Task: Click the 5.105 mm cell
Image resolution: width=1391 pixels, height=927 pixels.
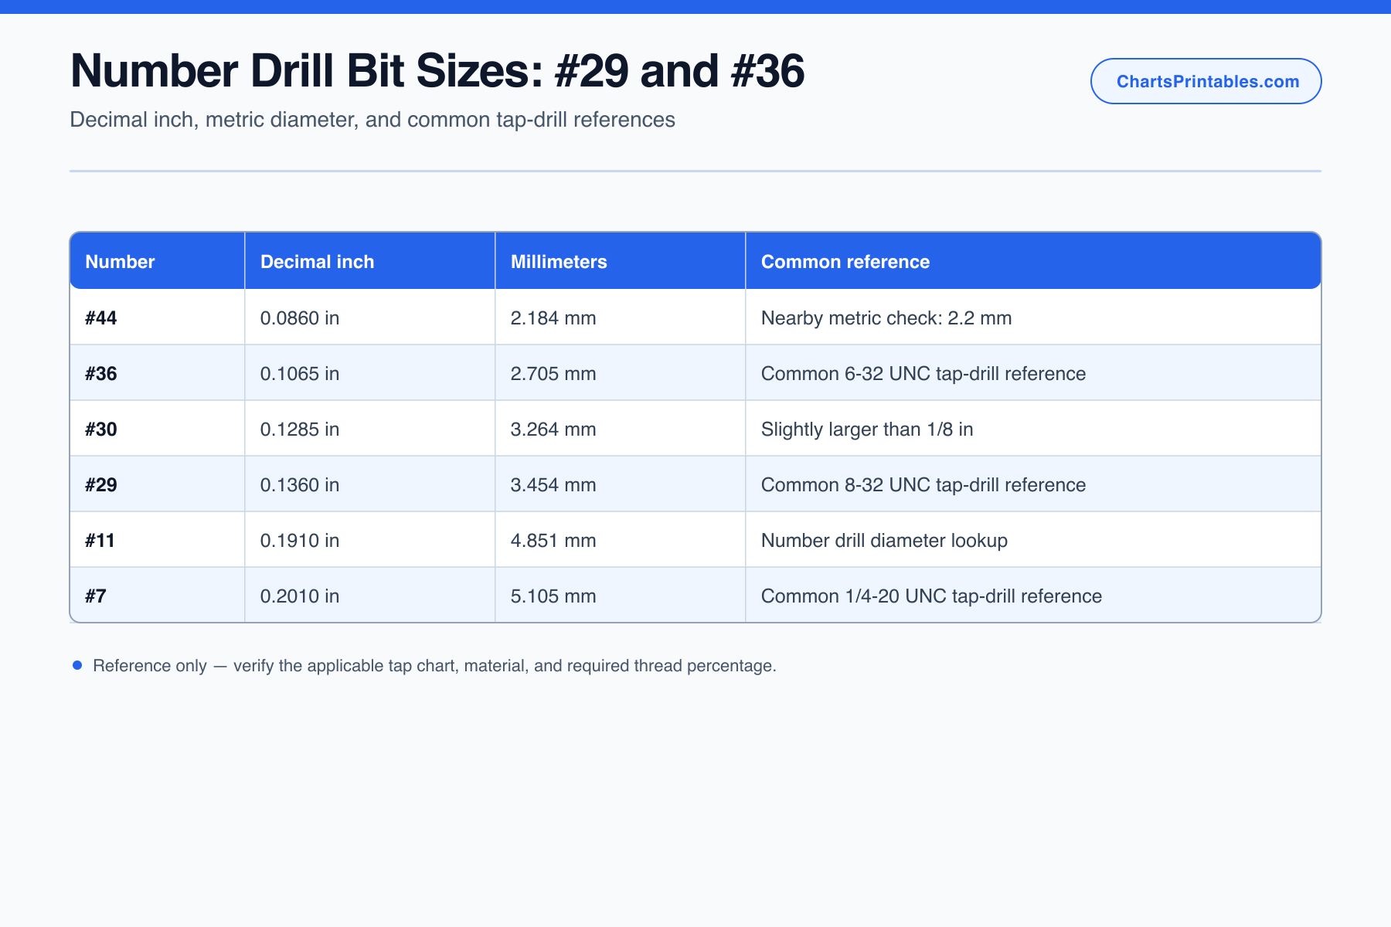Action: (x=621, y=596)
